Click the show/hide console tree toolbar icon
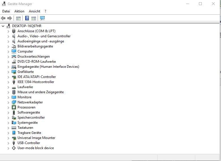Viewport: 221px width, 161px height. click(18, 18)
